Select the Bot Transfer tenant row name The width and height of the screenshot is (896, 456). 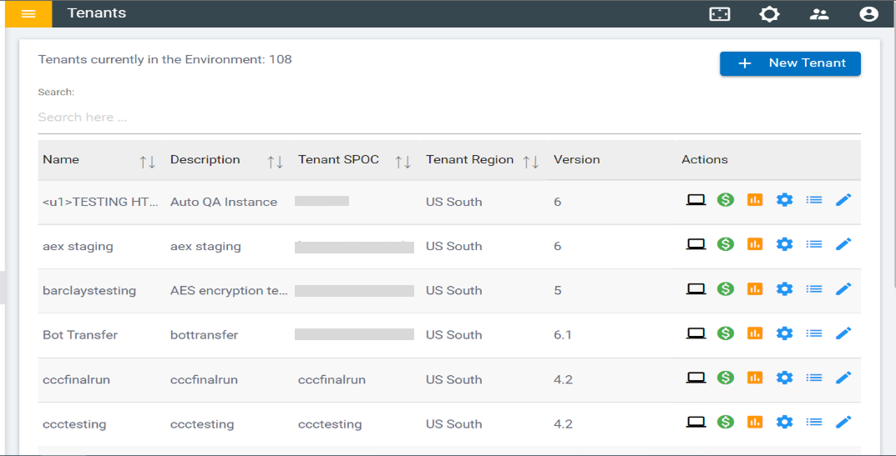[x=80, y=335]
